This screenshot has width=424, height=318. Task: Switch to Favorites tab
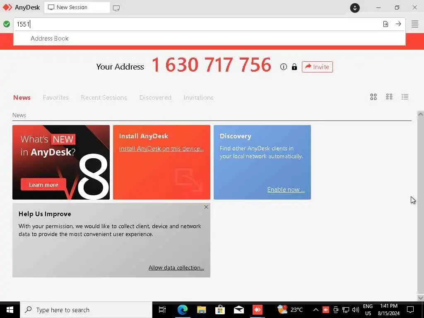tap(56, 97)
